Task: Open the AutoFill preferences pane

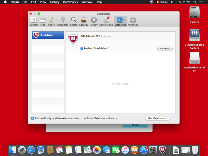Action: point(51,21)
